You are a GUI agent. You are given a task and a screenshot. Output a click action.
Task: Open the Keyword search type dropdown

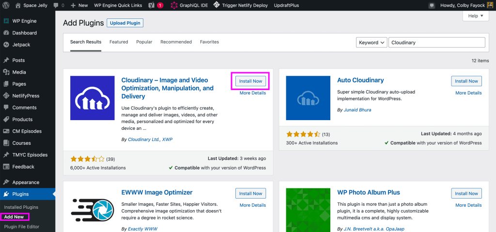(372, 43)
